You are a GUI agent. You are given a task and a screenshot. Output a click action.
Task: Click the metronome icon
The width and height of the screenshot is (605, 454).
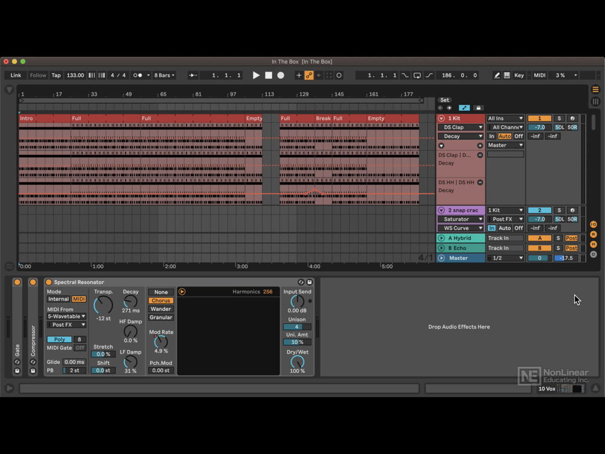click(138, 76)
